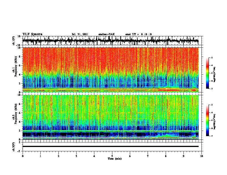Click the '8' kHz tick on ch.1 frequency axis
The height and width of the screenshot is (175, 227).
click(x=20, y=57)
